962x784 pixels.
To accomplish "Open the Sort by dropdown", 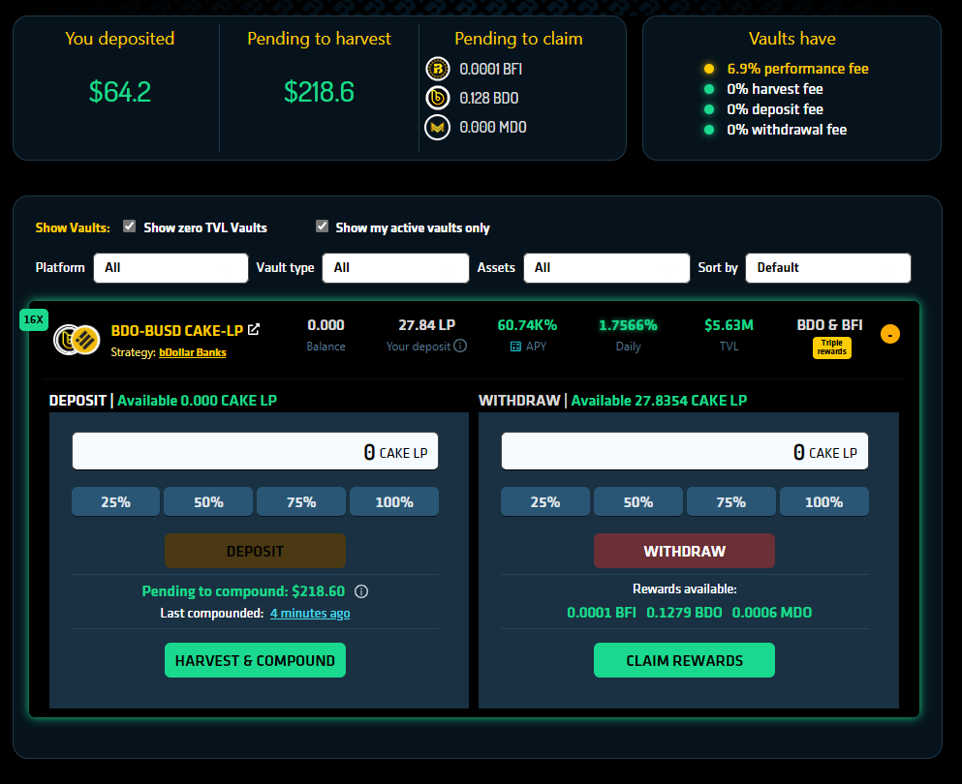I will coord(828,268).
